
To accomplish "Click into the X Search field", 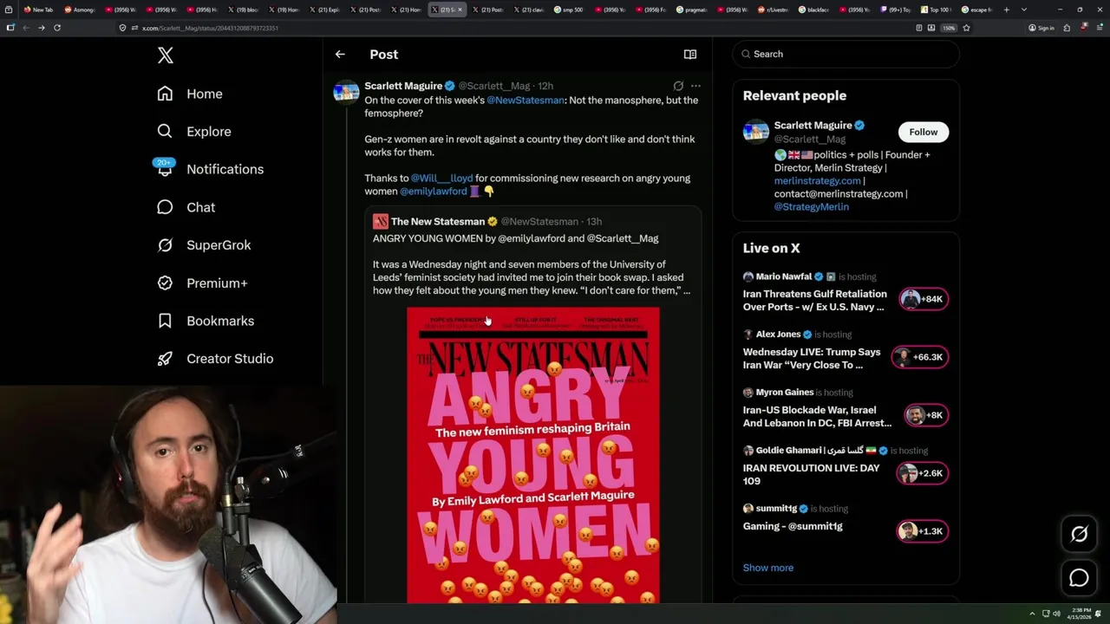I will tap(846, 54).
